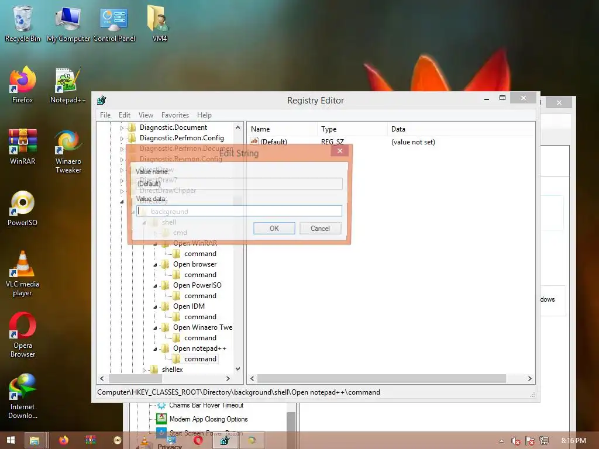Select Charms Bar Hover Timeout in Winaero Tweaker

tap(206, 405)
